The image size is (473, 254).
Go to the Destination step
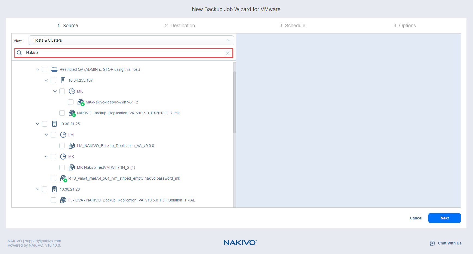[x=180, y=26]
